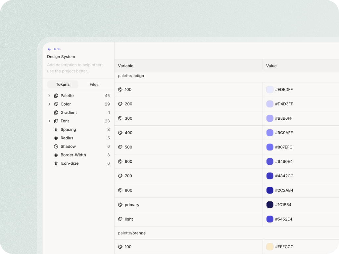Image resolution: width=339 pixels, height=254 pixels.
Task: Select the Color tree item
Action: [x=78, y=104]
